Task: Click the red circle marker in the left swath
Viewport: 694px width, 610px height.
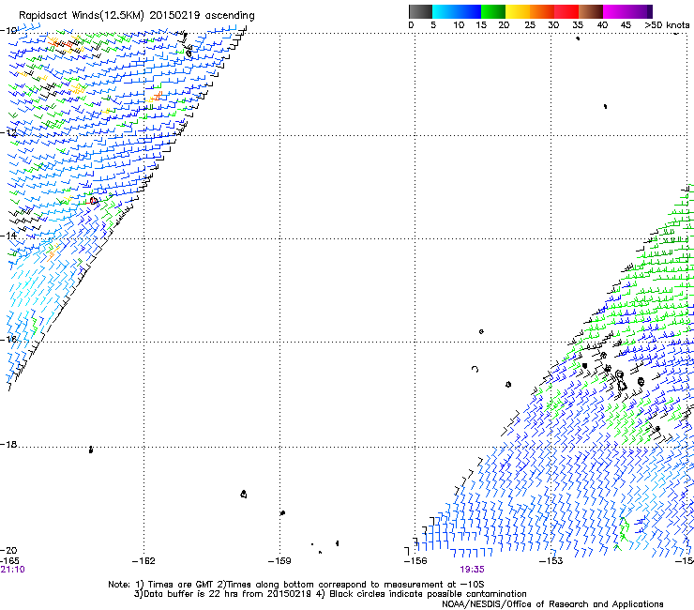Action: point(94,201)
